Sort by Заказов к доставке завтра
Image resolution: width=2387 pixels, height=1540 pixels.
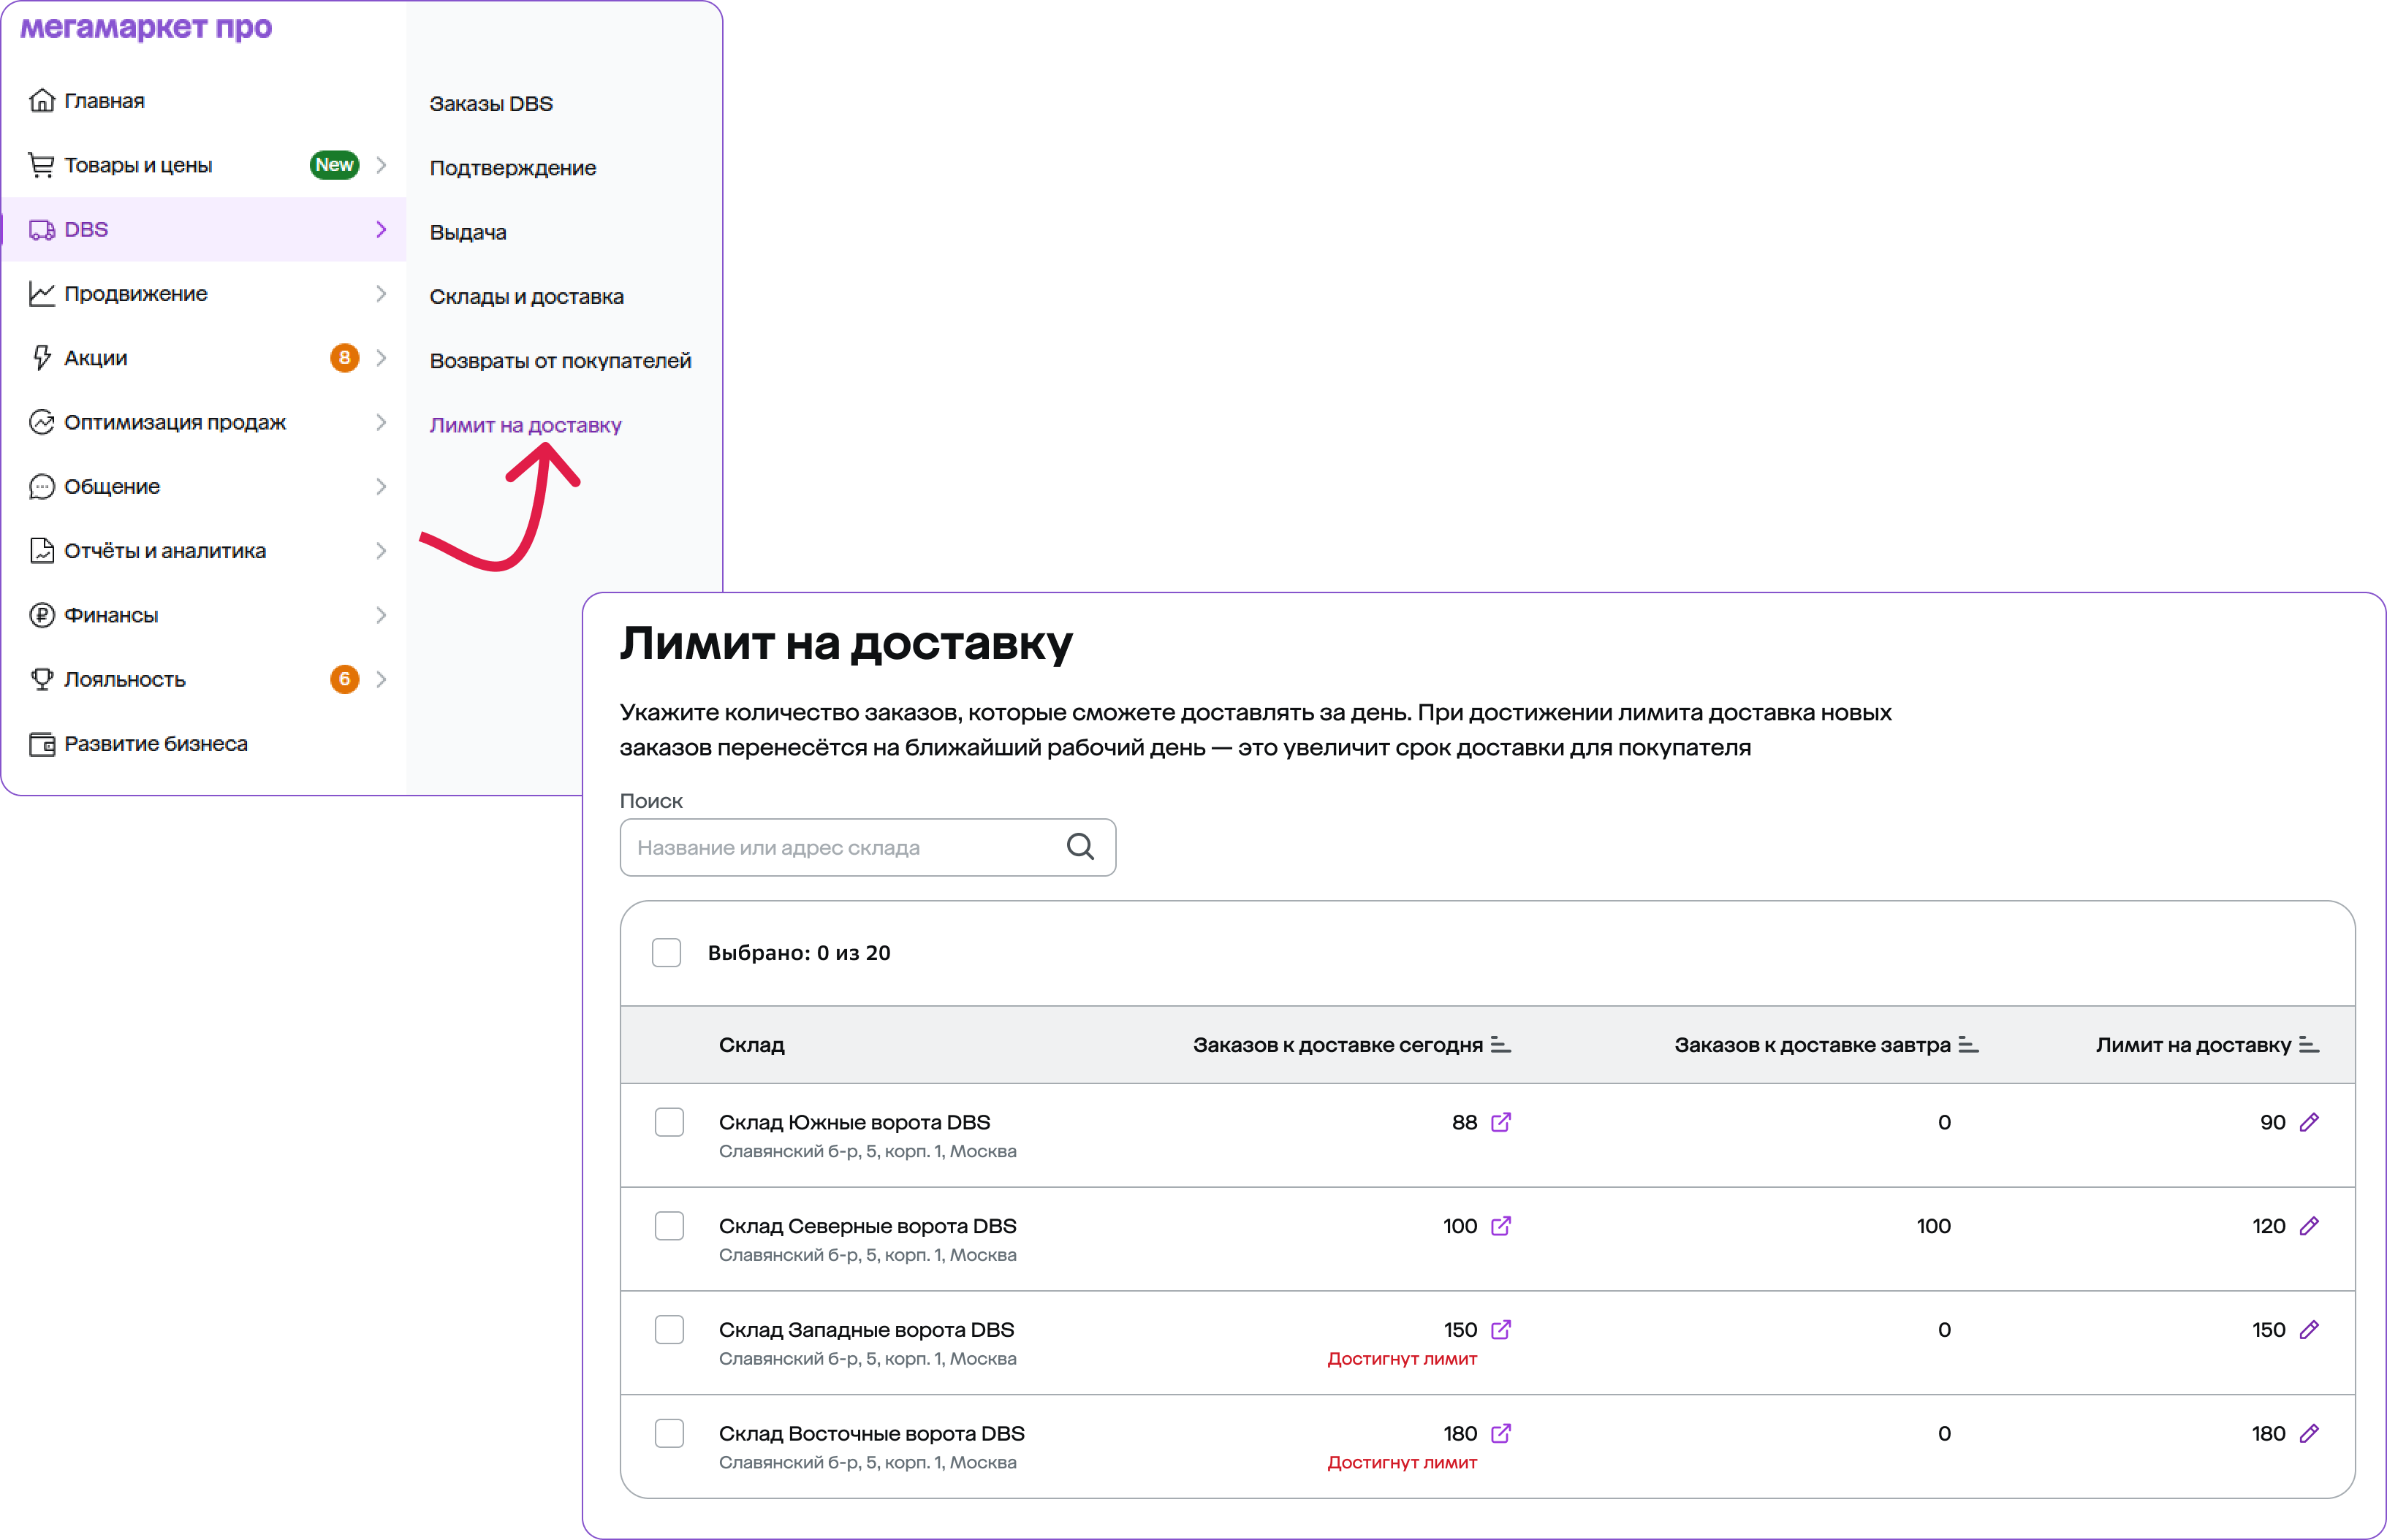1967,1045
